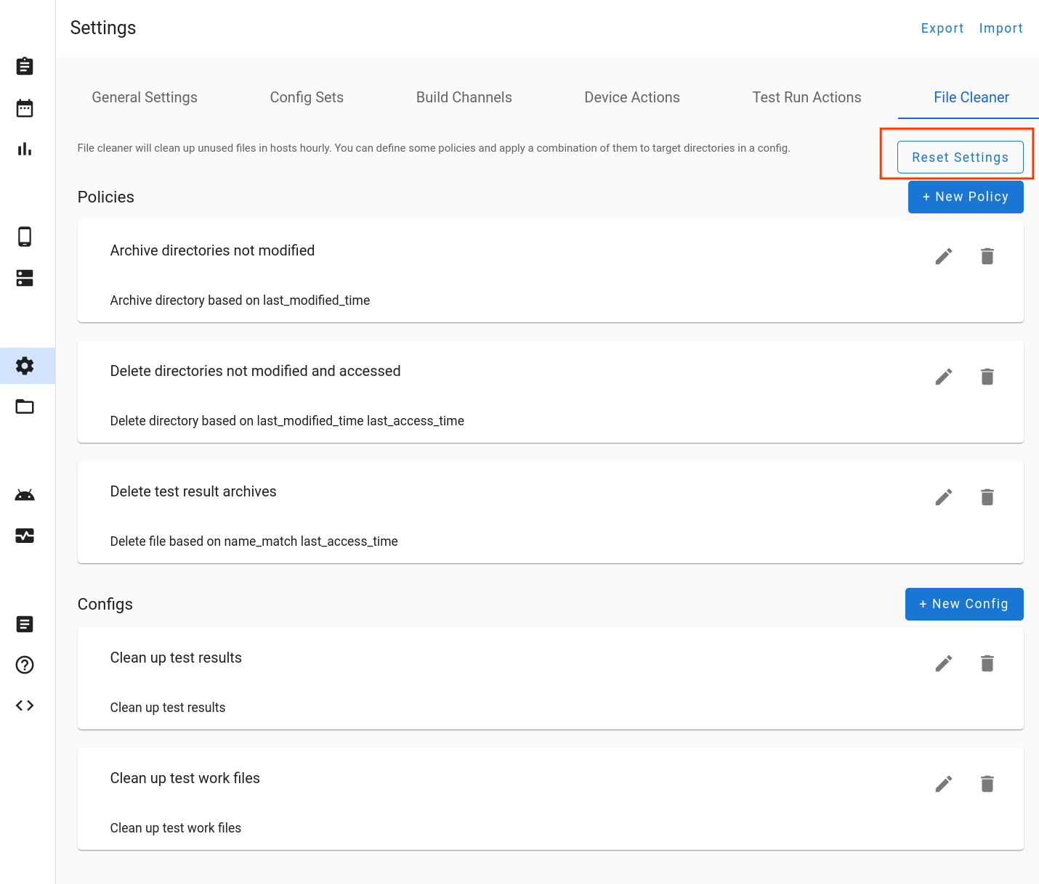Open the smartphone Devices icon in sidebar

click(x=25, y=237)
